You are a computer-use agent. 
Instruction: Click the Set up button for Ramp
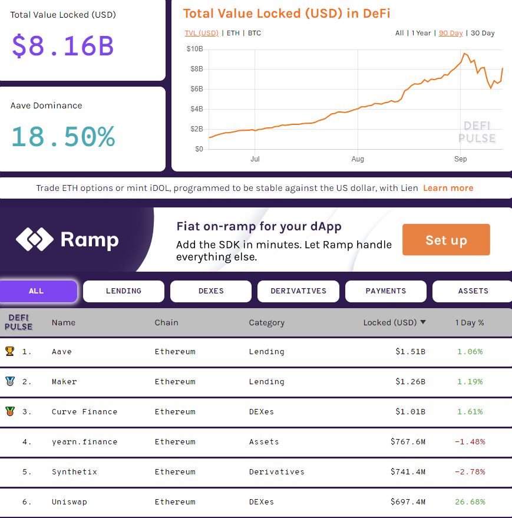(446, 239)
